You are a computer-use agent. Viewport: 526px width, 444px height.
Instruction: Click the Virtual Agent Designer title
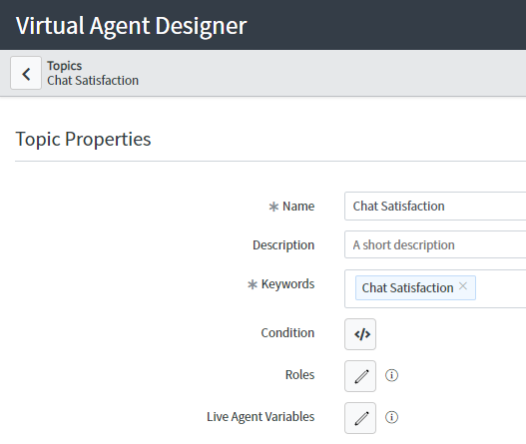[131, 26]
